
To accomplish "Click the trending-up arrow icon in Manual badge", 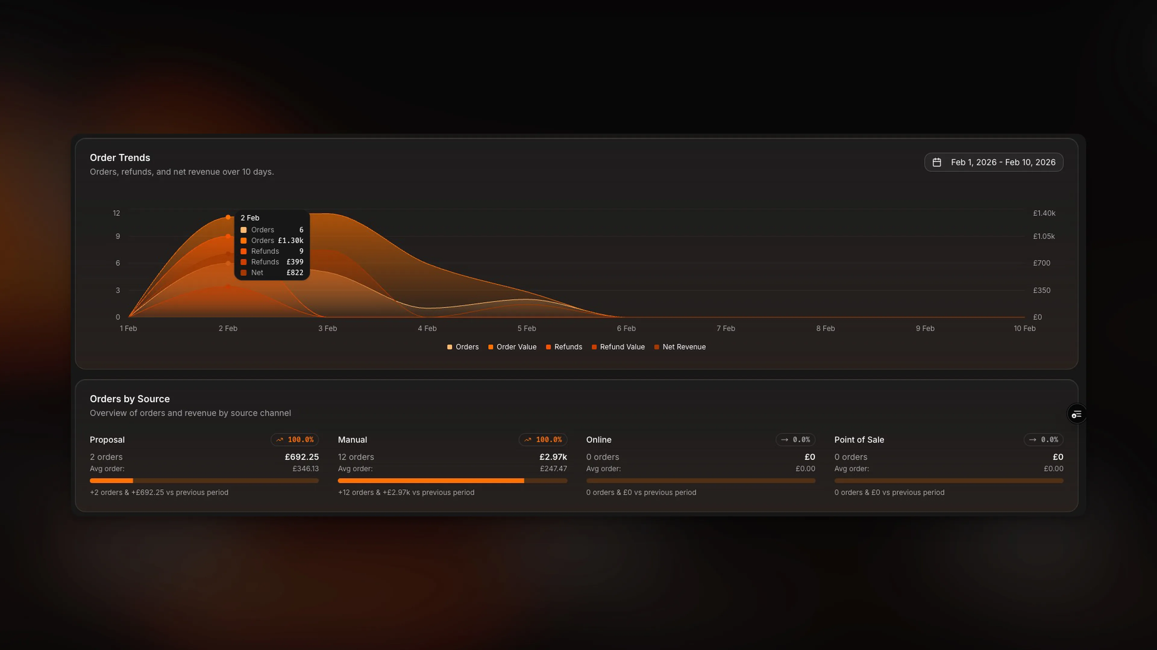I will click(528, 440).
